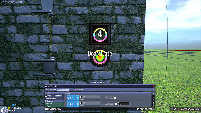Click the grid icon in bottom-right bar
The image size is (201, 113).
point(172,109)
